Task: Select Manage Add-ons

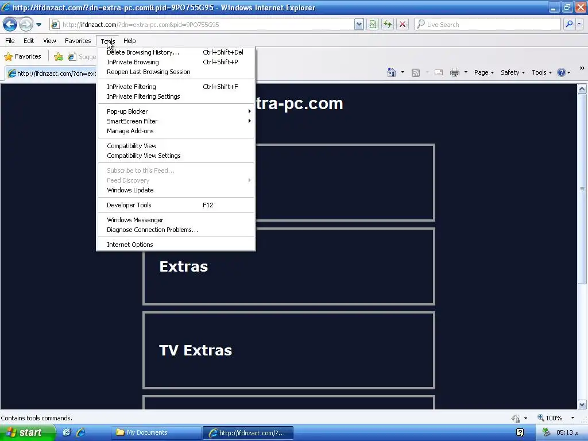Action: pyautogui.click(x=176, y=131)
